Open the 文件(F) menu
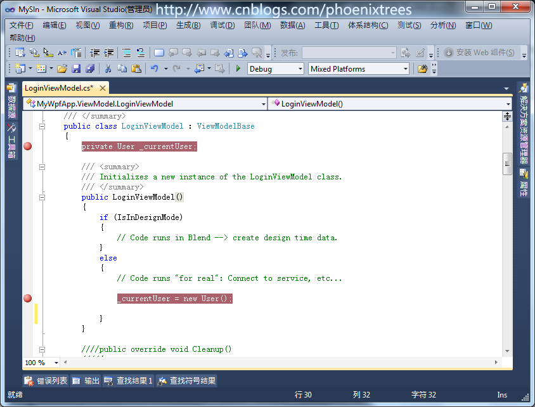535x407 pixels. click(21, 25)
